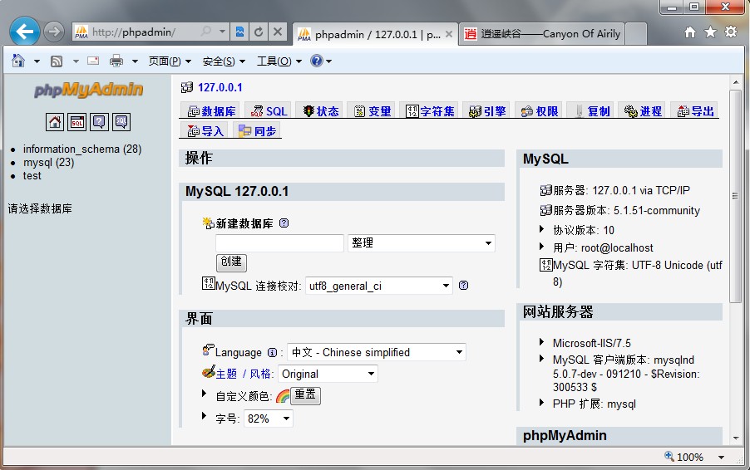Click the info icon next to Language
Viewport: 750px width, 470px height.
(272, 352)
